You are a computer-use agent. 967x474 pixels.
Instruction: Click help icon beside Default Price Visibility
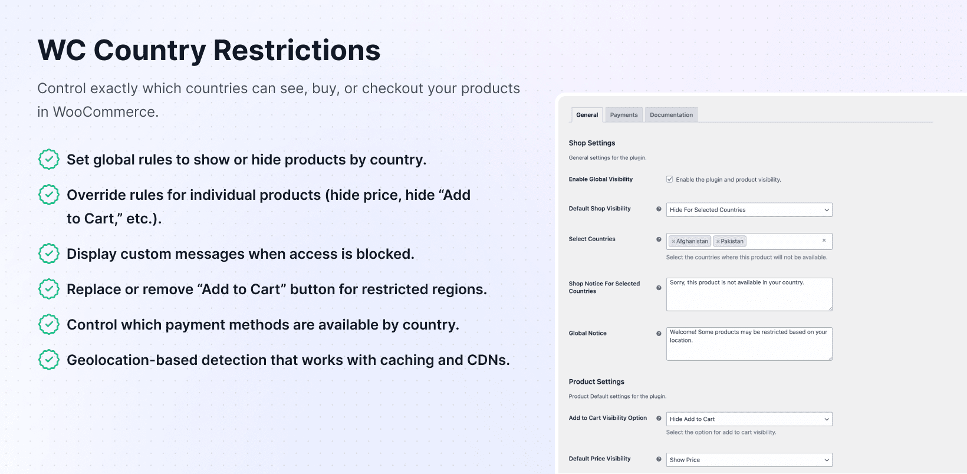(659, 459)
